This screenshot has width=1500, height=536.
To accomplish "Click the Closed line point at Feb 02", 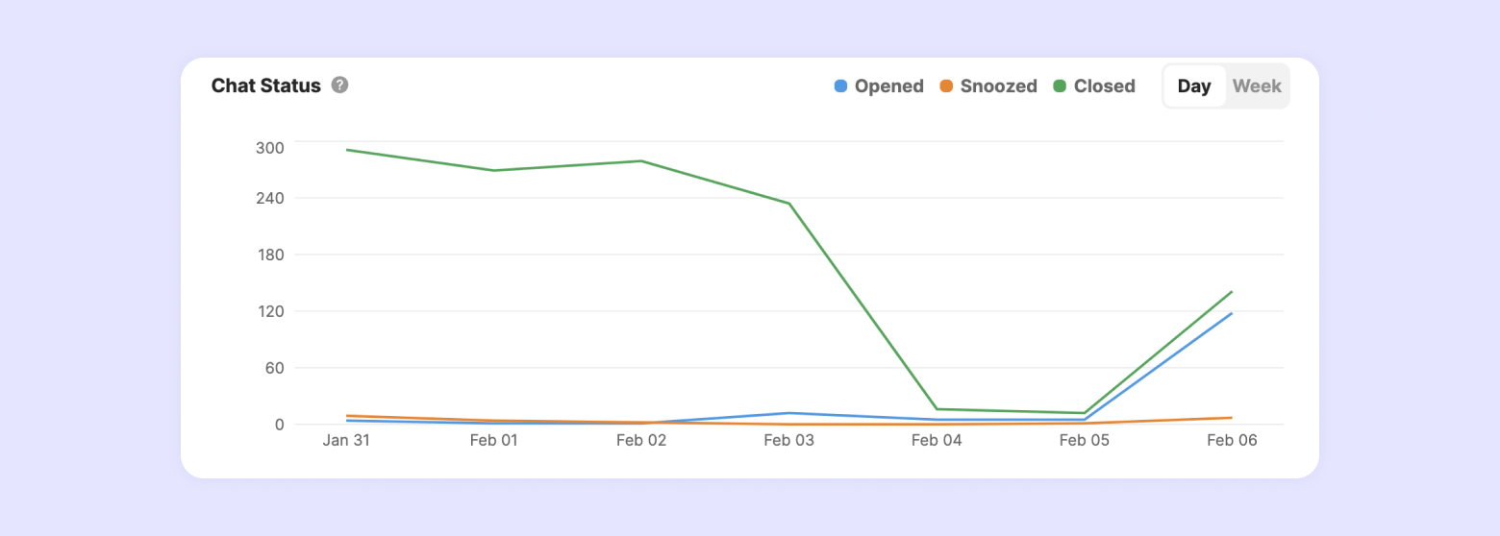I will (641, 160).
